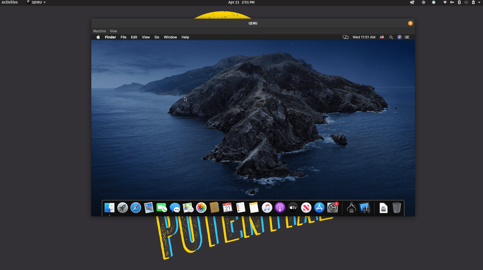Screen dimensions: 483x270
Task: Open Messages from the Dock
Action: click(175, 208)
